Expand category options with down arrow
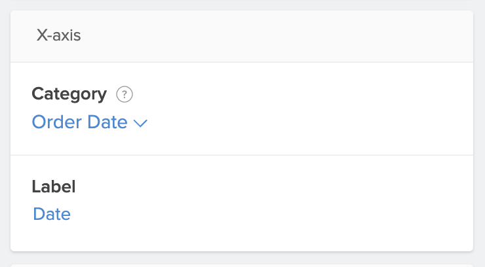The height and width of the screenshot is (267, 485). click(141, 123)
